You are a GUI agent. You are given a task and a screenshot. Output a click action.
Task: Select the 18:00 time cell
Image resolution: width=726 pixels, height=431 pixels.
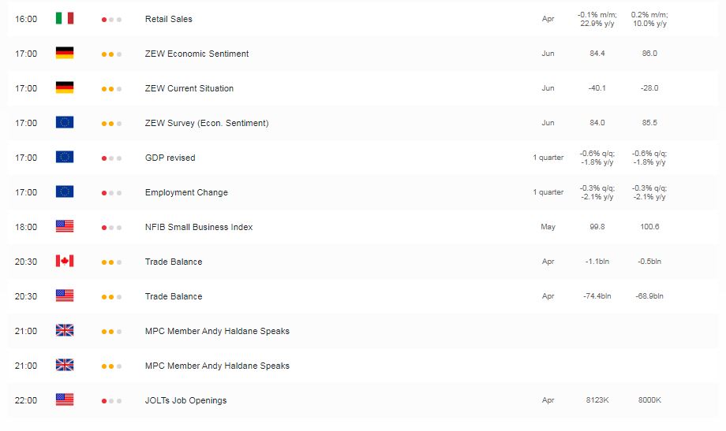point(26,227)
